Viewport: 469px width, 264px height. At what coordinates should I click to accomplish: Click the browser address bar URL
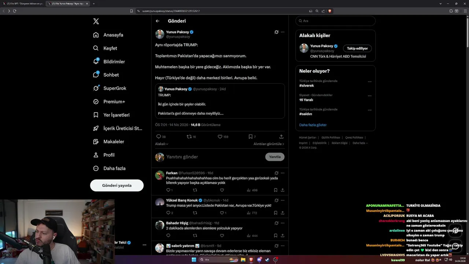171,11
